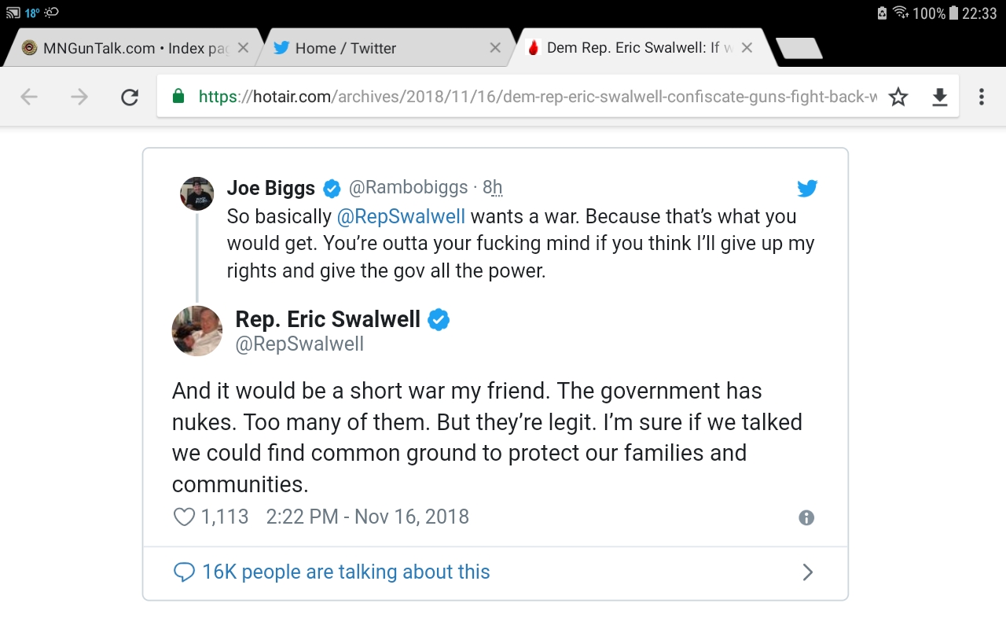Like the tweet with the heart icon

tap(184, 517)
